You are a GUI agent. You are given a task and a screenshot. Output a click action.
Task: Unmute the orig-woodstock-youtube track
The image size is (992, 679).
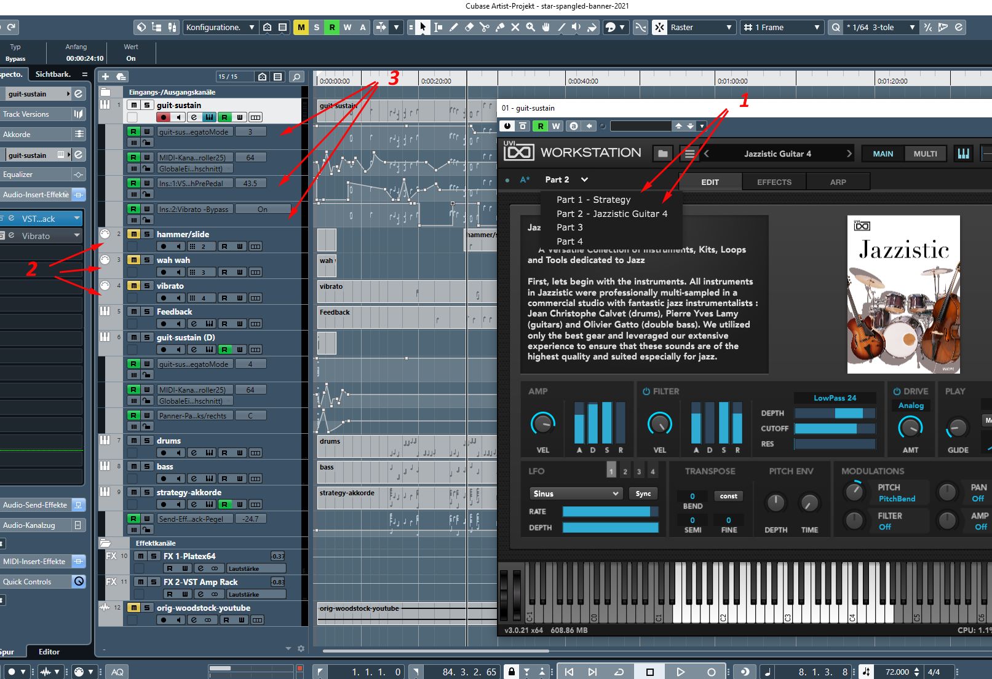click(x=133, y=608)
